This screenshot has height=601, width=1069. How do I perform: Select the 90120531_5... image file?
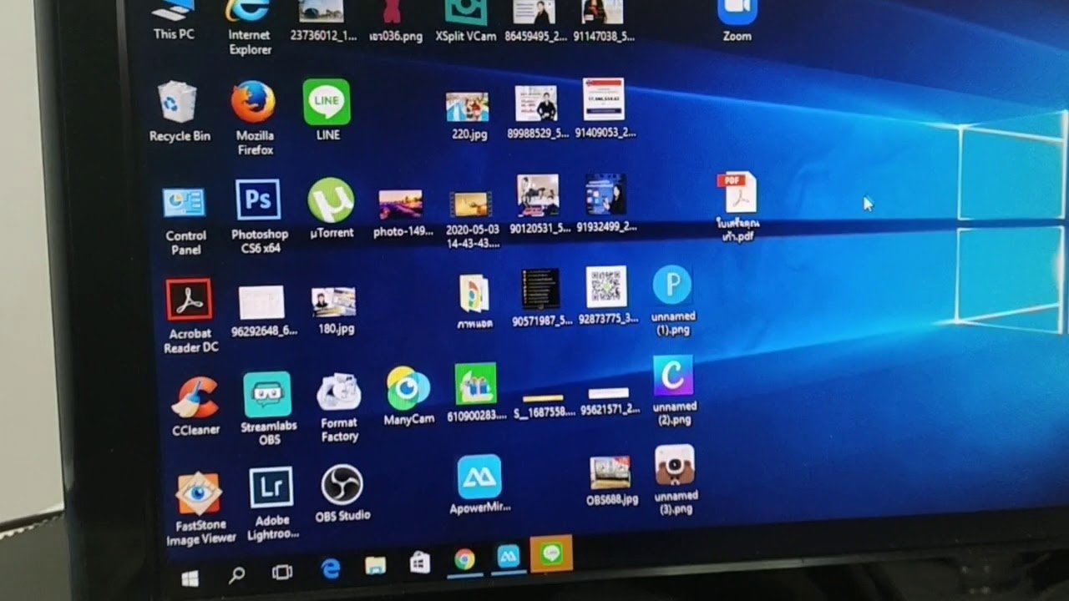tap(537, 205)
